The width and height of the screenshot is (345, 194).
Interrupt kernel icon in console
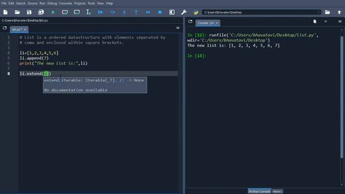point(326,22)
